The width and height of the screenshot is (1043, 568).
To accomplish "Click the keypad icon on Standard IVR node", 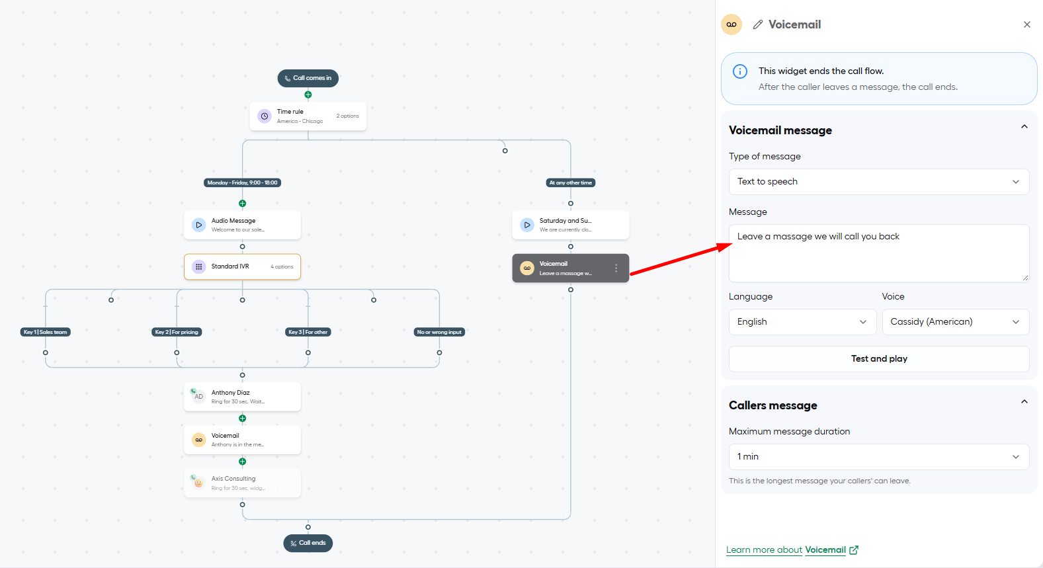I will (x=198, y=266).
